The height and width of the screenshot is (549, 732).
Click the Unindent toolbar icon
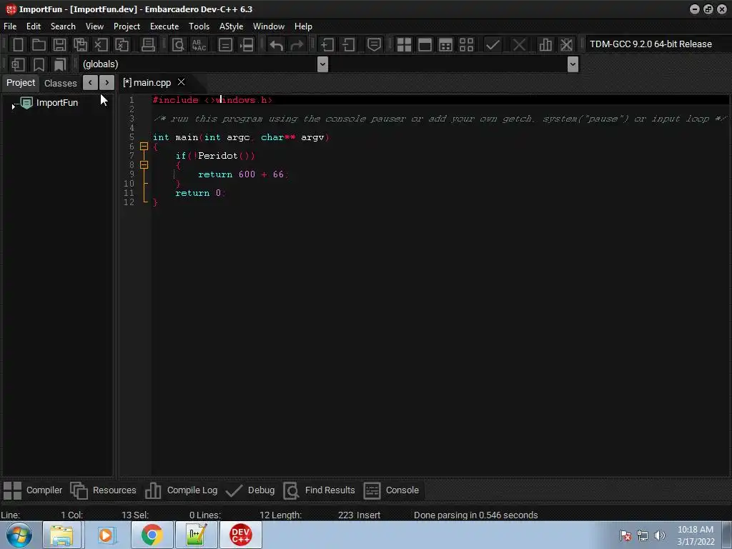[x=348, y=45]
